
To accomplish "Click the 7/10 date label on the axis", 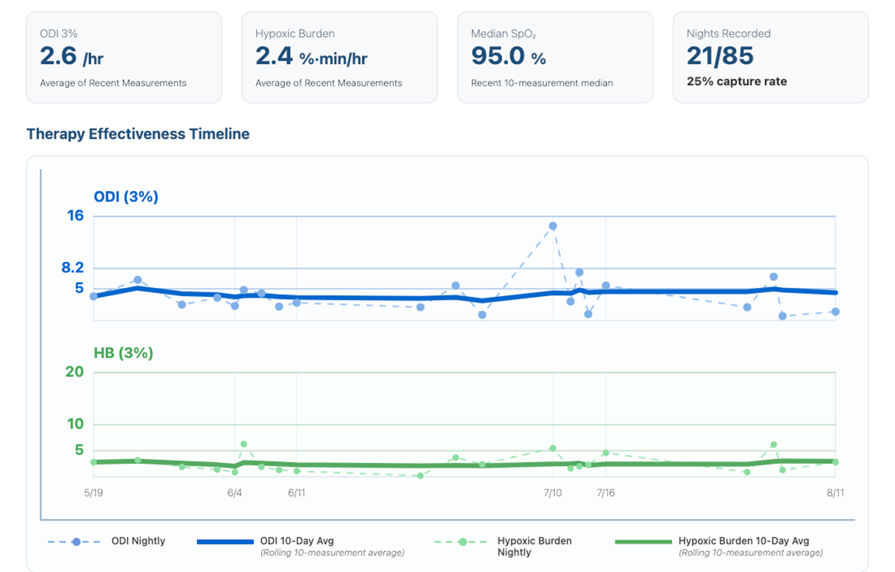I will coord(553,493).
